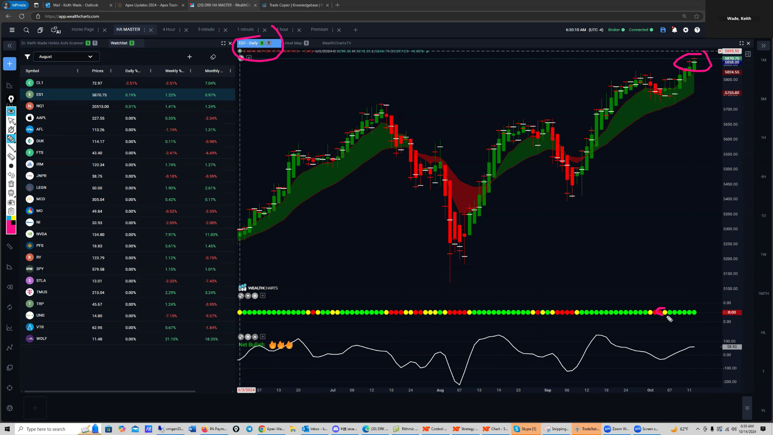Switch to the Home Page tab
The height and width of the screenshot is (435, 773).
click(83, 29)
